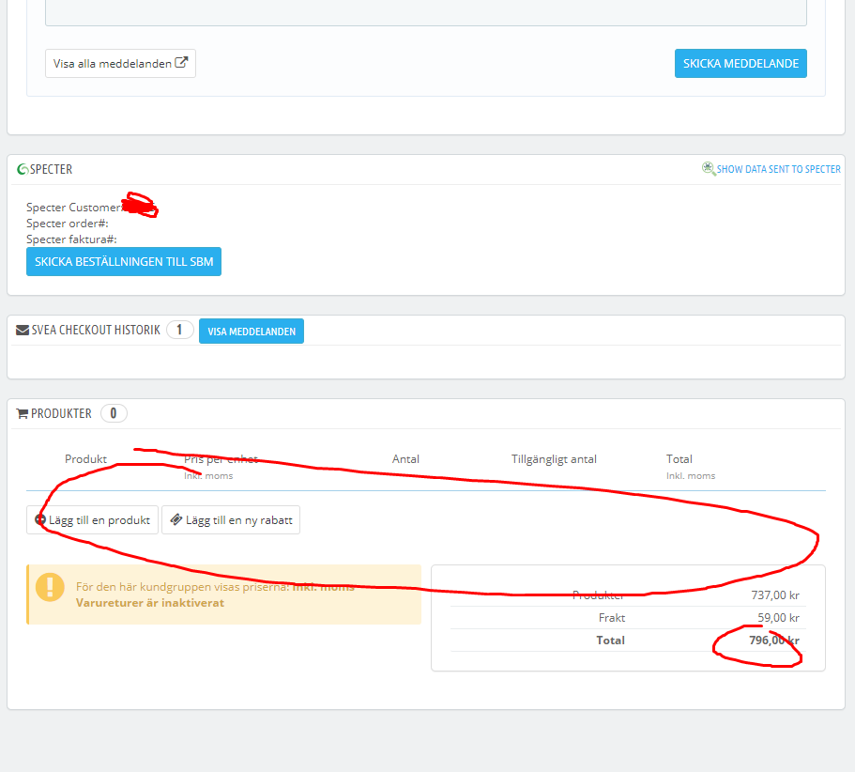Click the Produkt column header
This screenshot has height=772, width=855.
[x=85, y=459]
